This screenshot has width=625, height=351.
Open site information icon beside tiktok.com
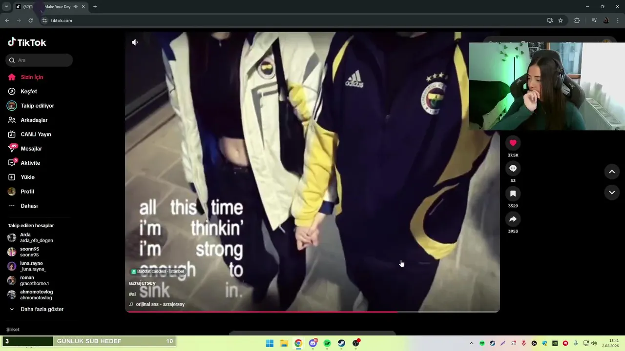pos(44,20)
